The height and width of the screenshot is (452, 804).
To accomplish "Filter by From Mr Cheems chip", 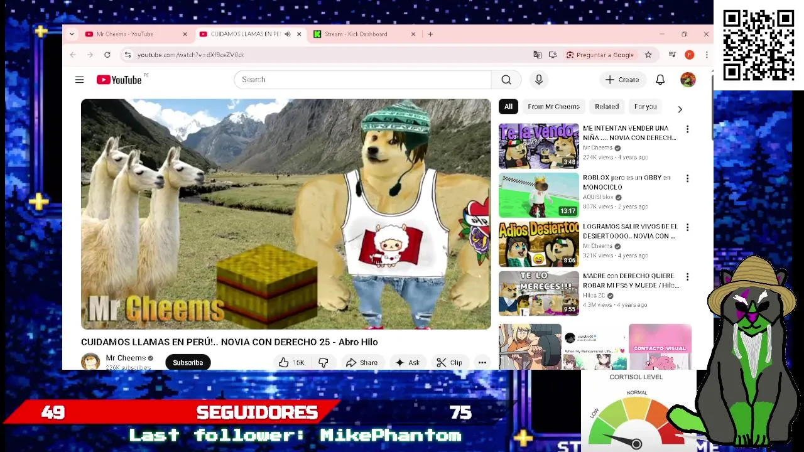I will (x=553, y=107).
